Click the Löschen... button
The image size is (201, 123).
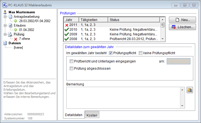click(182, 27)
